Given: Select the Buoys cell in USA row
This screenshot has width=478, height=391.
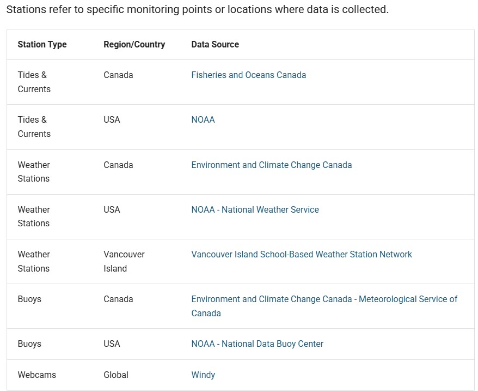Looking at the screenshot, I should point(29,344).
